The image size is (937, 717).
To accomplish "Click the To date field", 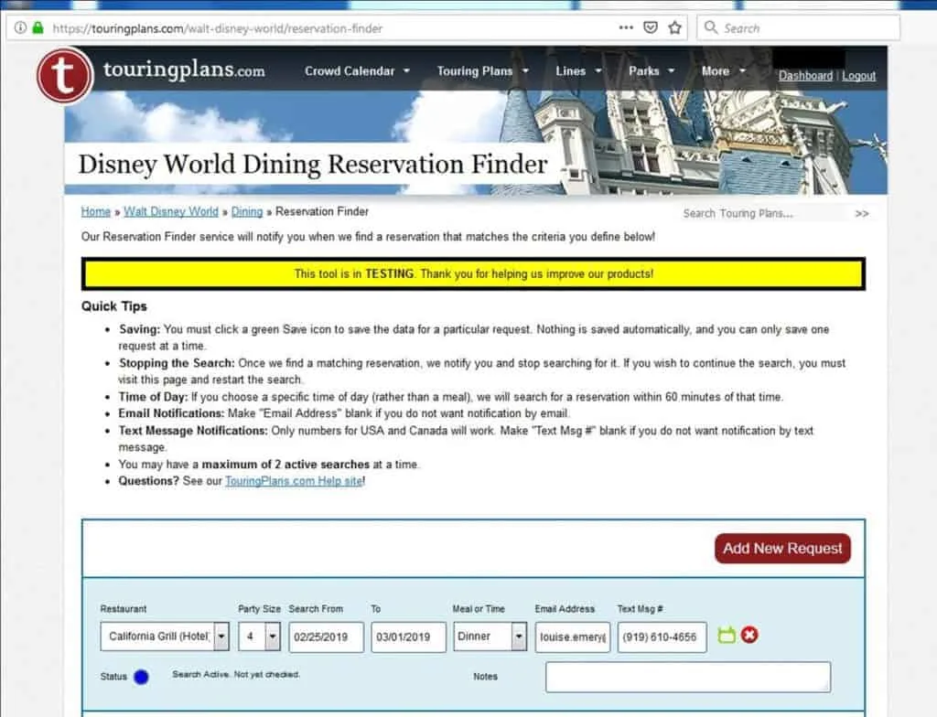I will (x=408, y=637).
